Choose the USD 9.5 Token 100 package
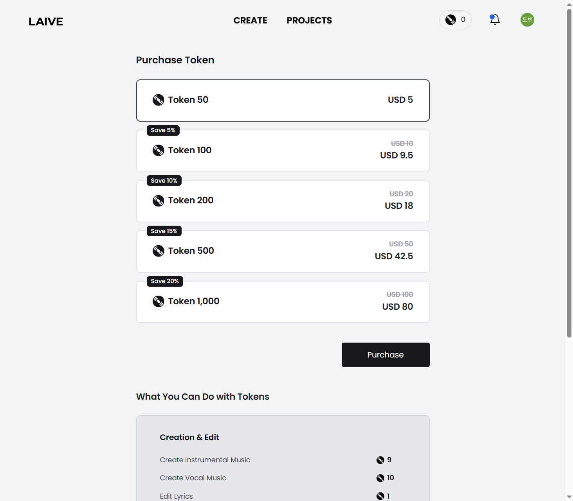The width and height of the screenshot is (573, 501). coord(283,151)
